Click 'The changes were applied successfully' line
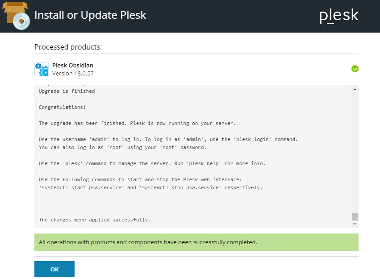The width and height of the screenshot is (380, 279). (95, 220)
